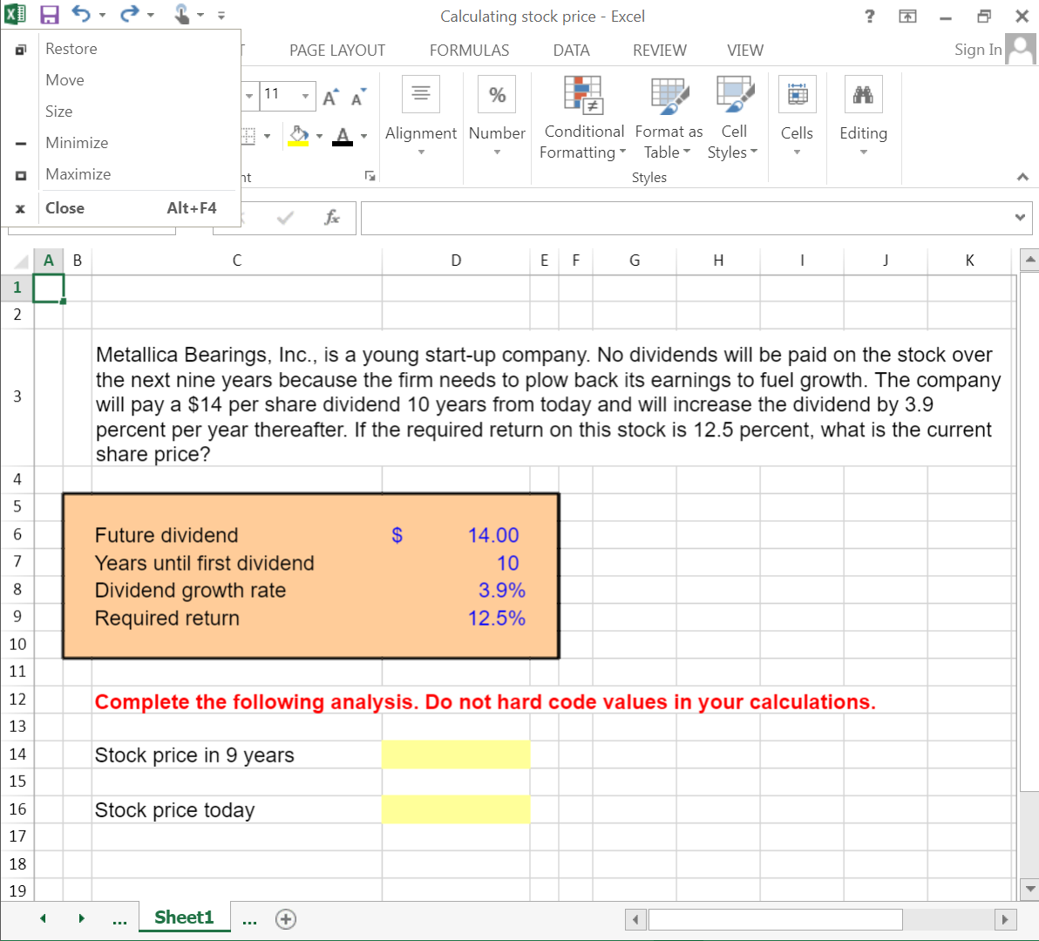Select the Sheet1 tab
1039x941 pixels.
click(x=184, y=916)
